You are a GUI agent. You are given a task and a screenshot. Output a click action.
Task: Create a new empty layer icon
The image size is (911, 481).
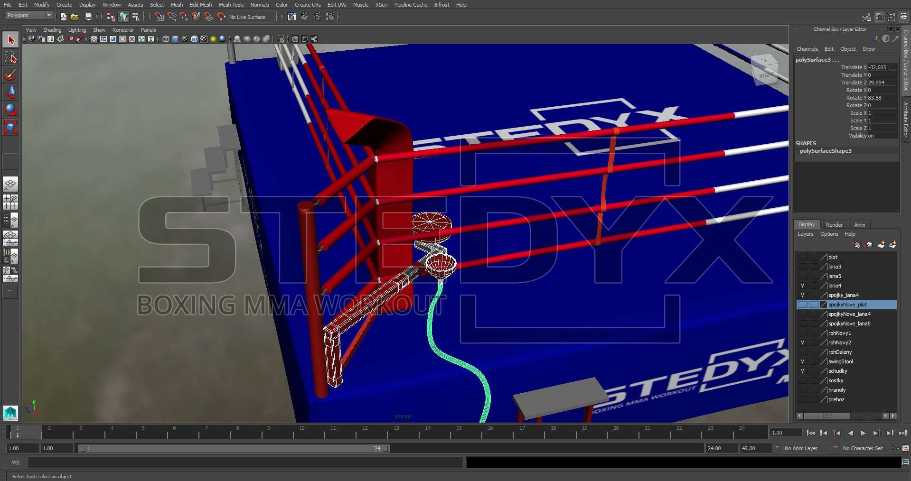881,245
